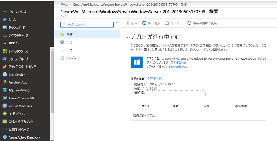Image resolution: width=277 pixels, height=141 pixels.
Task: Click the sidebar vertical scrollbar thumb
Action: [x=52, y=82]
